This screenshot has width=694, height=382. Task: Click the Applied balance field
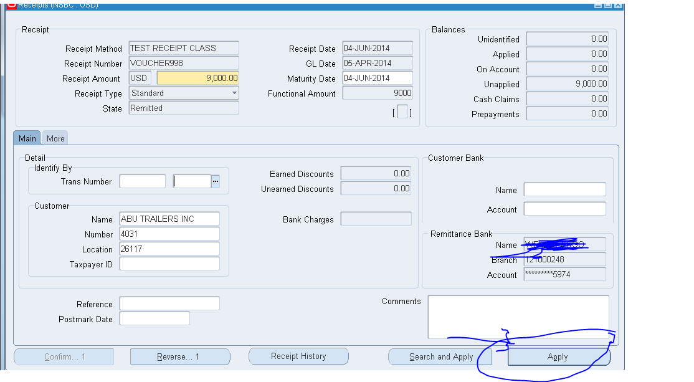567,54
